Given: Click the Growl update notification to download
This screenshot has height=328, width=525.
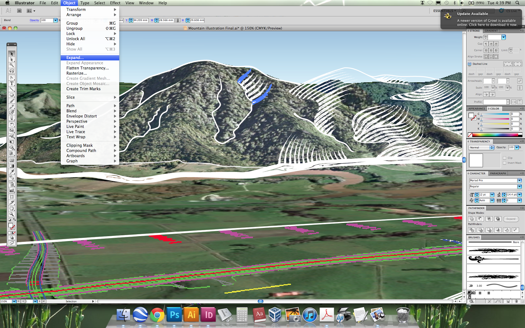Looking at the screenshot, I should coord(481,20).
